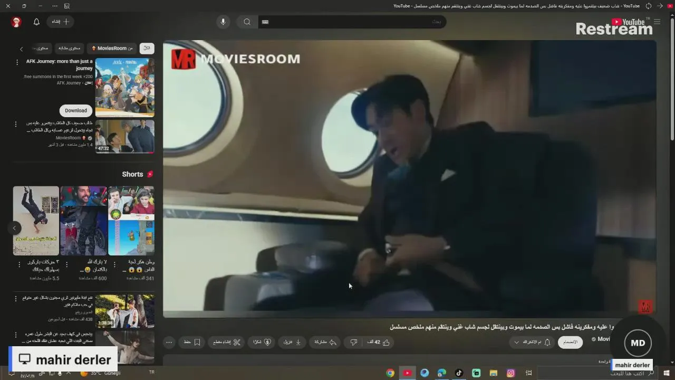The width and height of the screenshot is (675, 380).
Task: Open options menu for AFK Journey ad
Action: point(16,62)
